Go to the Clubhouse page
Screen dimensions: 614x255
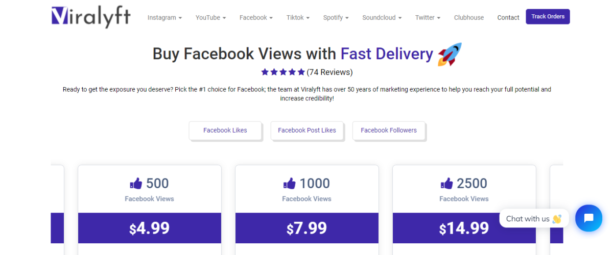pyautogui.click(x=469, y=17)
